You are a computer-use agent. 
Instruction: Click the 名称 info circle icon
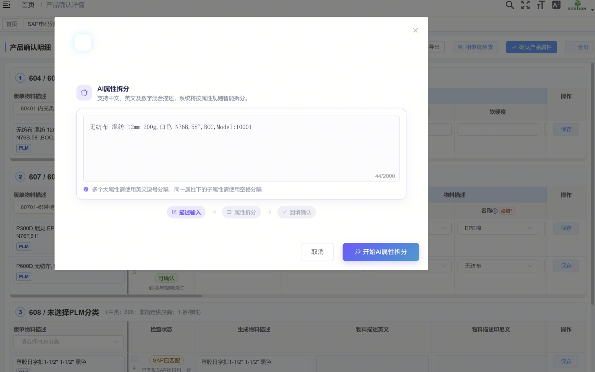coord(495,211)
